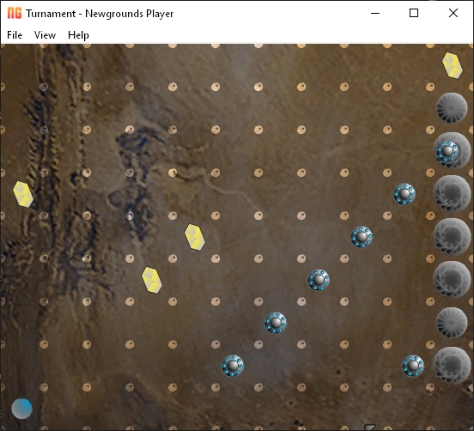Click the blue-ringed orb beside the bottom turbine
474x431 pixels.
(x=413, y=366)
